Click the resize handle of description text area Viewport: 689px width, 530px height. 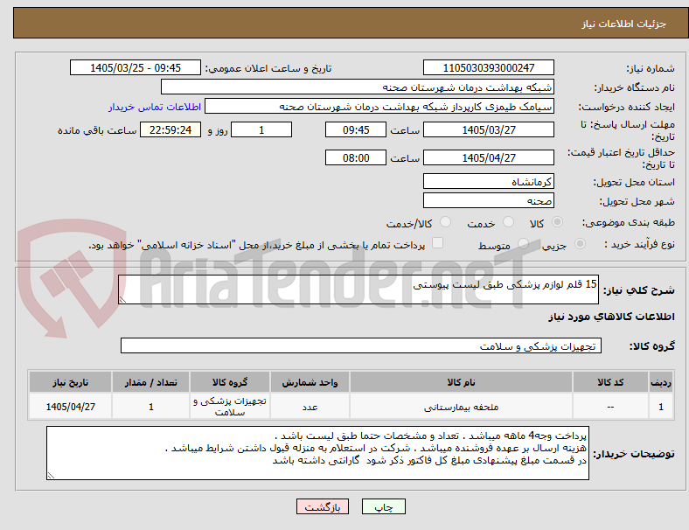(122, 299)
